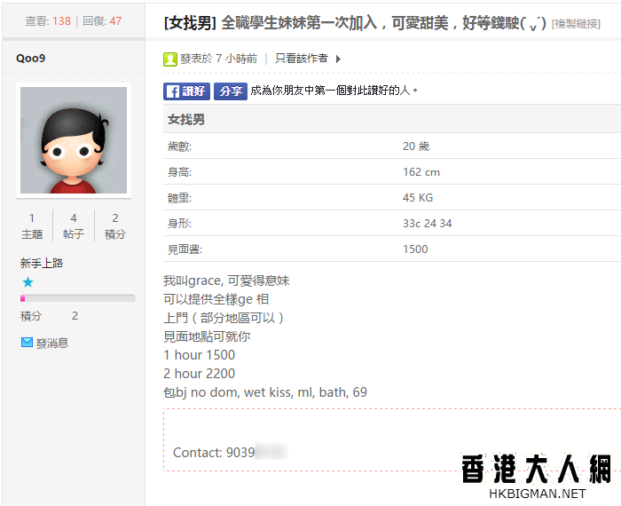The height and width of the screenshot is (506, 621).
Task: Click the HKBIGMAN.NET watermark logo
Action: click(x=537, y=477)
